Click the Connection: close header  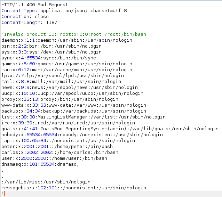[25, 17]
